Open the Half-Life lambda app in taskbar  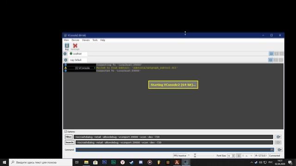(x=177, y=162)
